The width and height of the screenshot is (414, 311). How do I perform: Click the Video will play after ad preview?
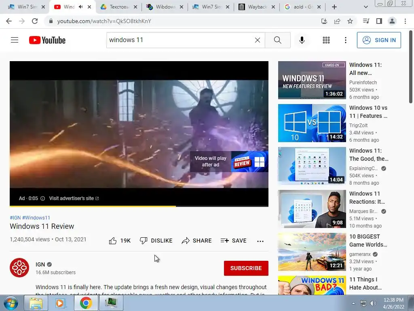[x=229, y=162]
